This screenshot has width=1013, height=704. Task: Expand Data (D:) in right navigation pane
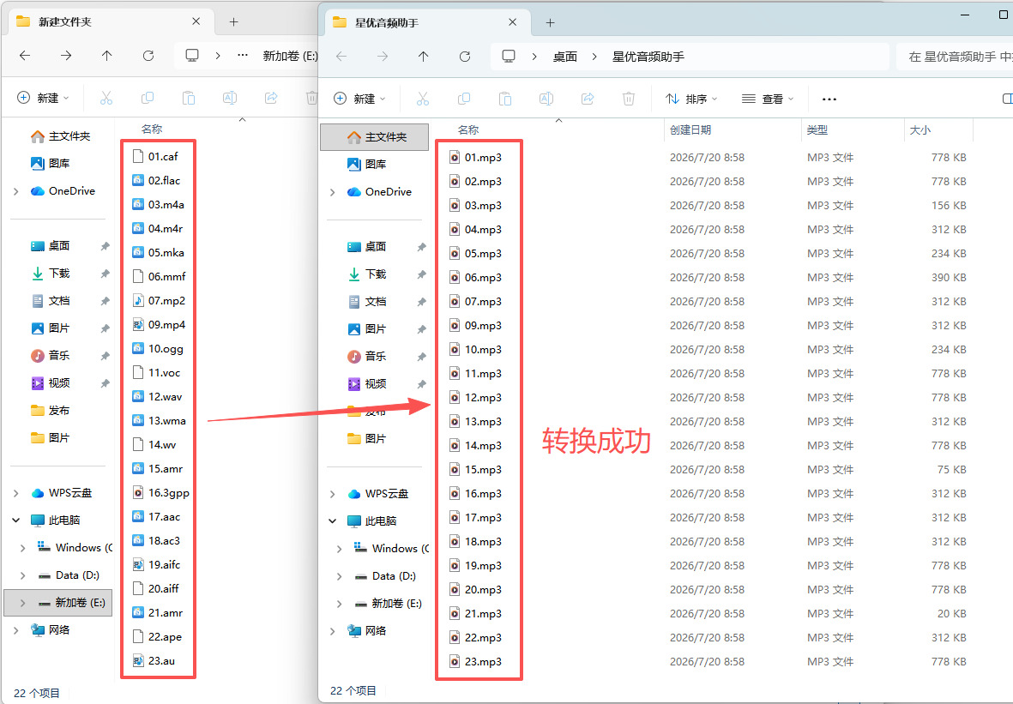pyautogui.click(x=339, y=576)
